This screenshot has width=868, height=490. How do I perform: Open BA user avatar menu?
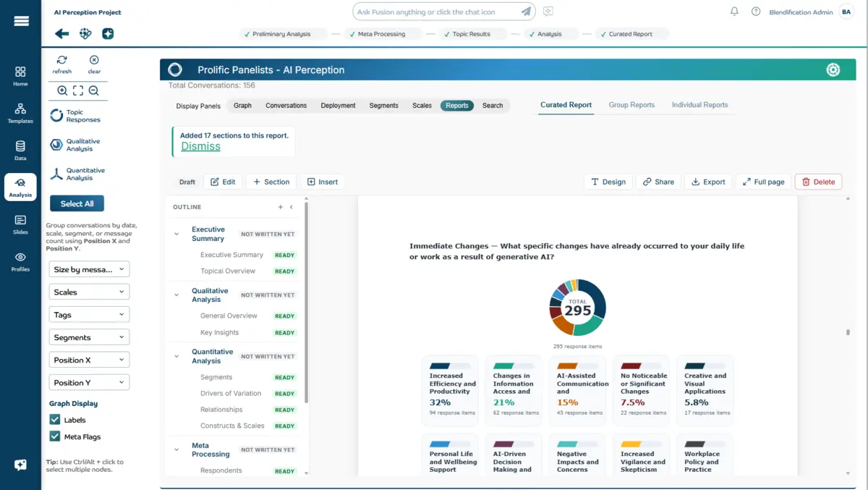pos(846,12)
